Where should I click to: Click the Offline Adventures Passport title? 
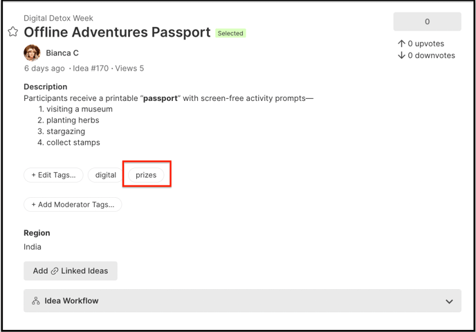point(117,33)
